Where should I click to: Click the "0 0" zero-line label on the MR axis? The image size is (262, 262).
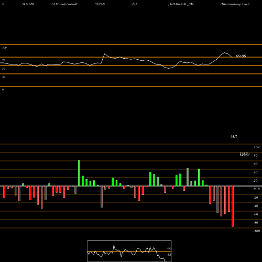pyautogui.click(x=257, y=189)
